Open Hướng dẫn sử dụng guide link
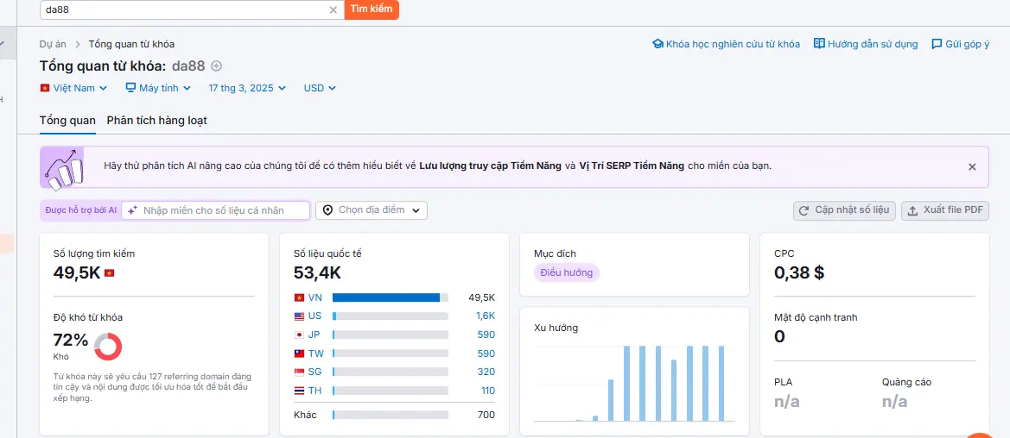The width and height of the screenshot is (1010, 438). click(x=866, y=44)
